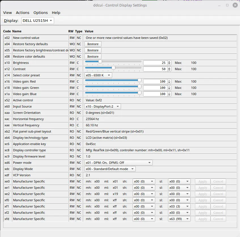Open the Options menu
Screen dimensions: 240x237
pyautogui.click(x=41, y=12)
